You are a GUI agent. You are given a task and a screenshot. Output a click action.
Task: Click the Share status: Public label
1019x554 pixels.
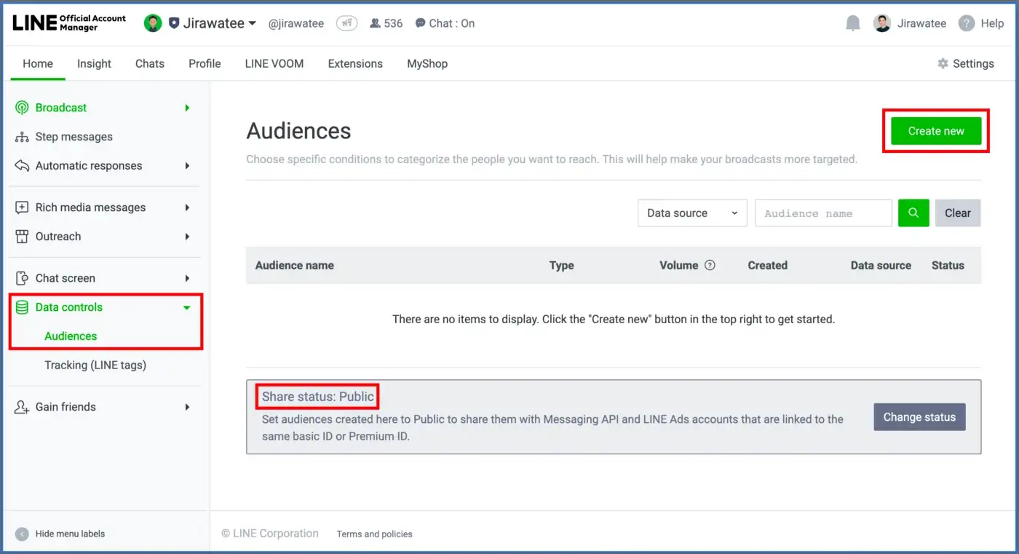(318, 397)
